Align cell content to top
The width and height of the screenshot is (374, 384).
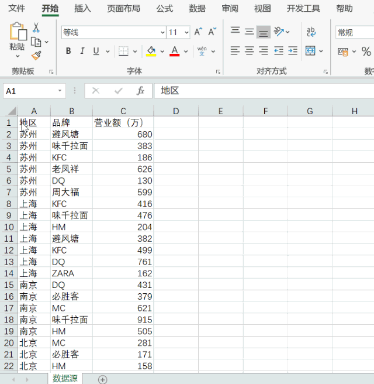pos(236,30)
